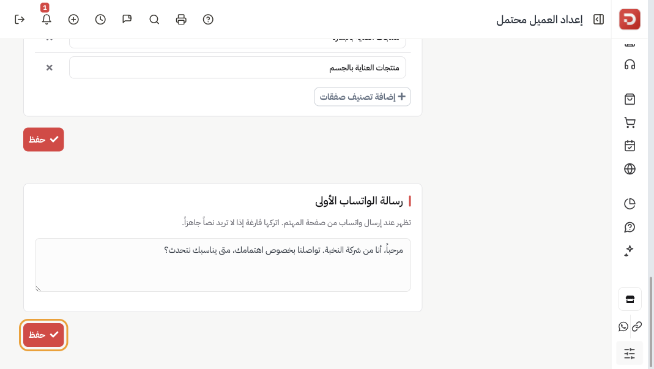Viewport: 654px width, 369px height.
Task: Click the sparkle AI sidebar icon
Action: coord(630,250)
